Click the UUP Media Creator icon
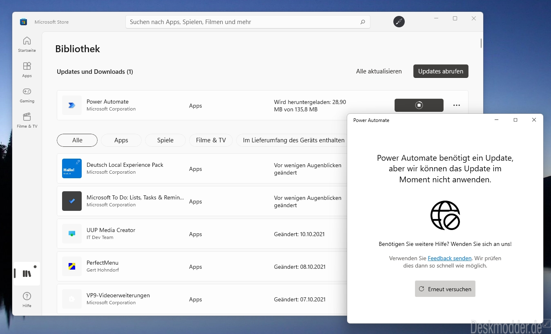This screenshot has height=334, width=551. pos(72,234)
